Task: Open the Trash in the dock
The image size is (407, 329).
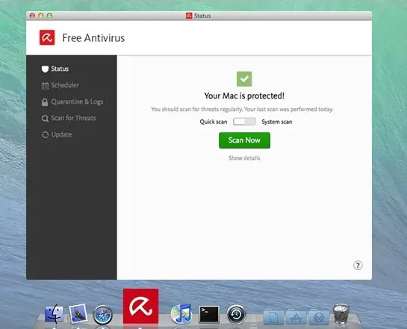Action: coord(341,314)
